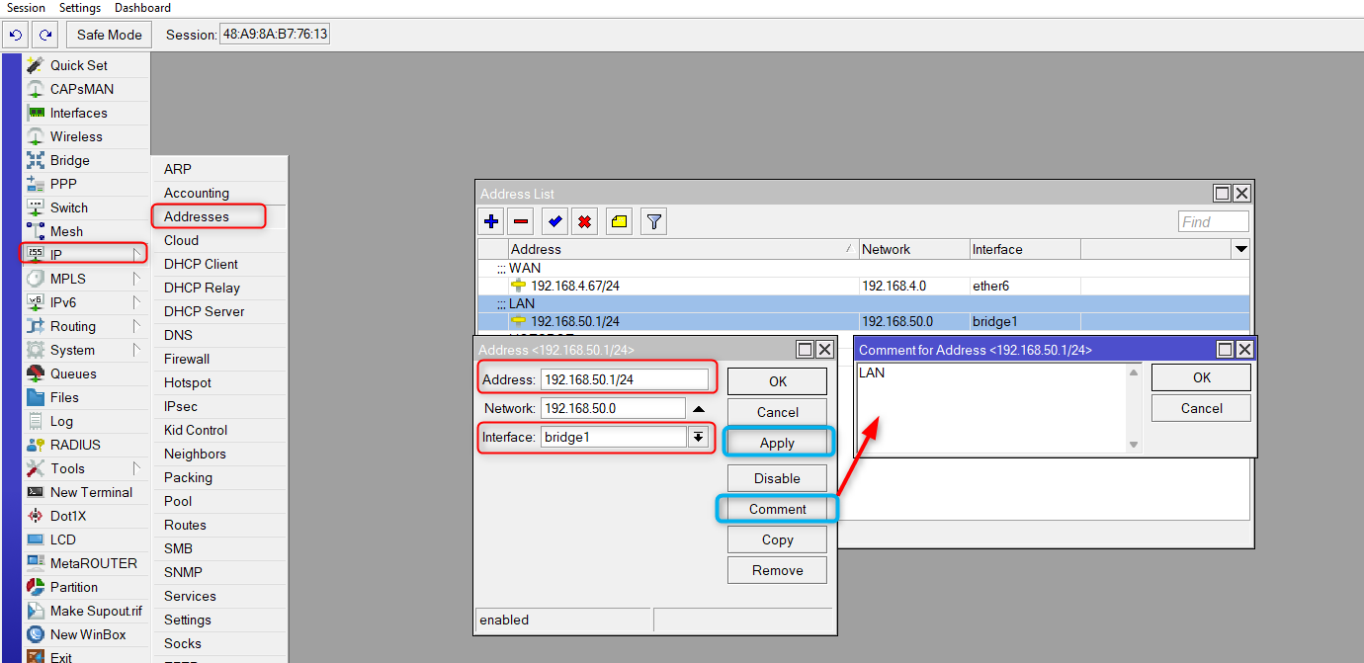Click the redo arrow in toolbar
The width and height of the screenshot is (1364, 663).
pos(44,35)
